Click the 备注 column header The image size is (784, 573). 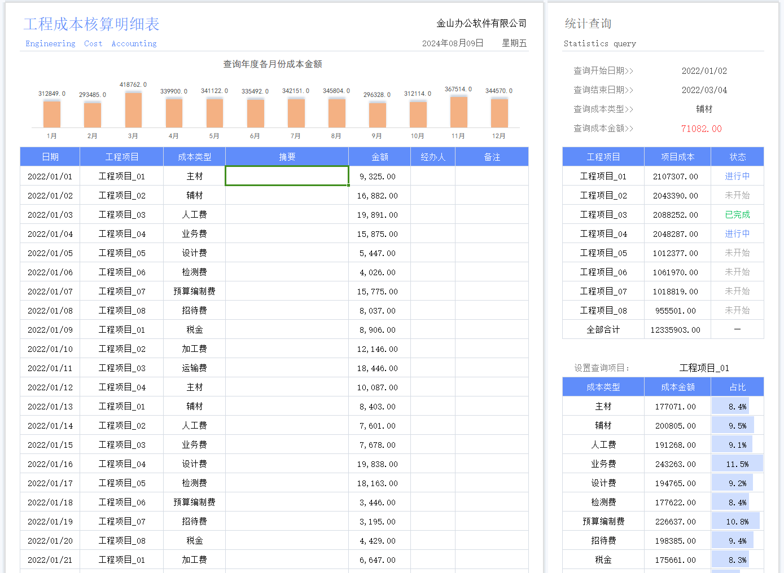[x=492, y=157]
